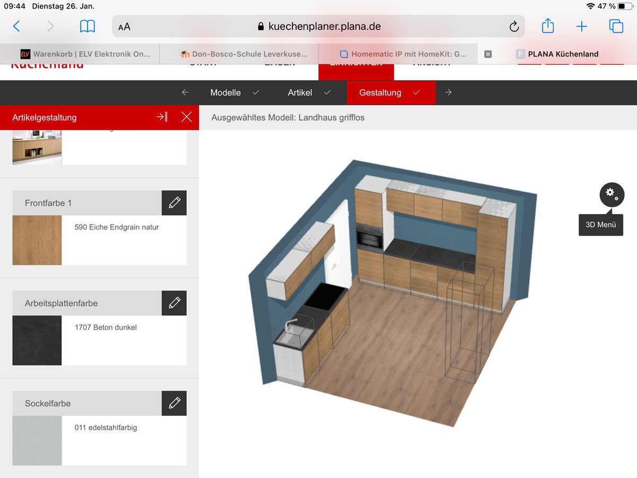Select the Artikel step
Screen dimensions: 637x478
[300, 92]
